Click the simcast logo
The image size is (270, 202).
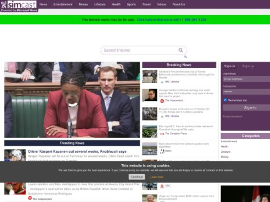(x=19, y=5)
